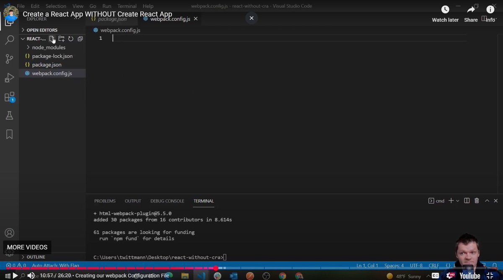Select the TERMINAL panel tab
This screenshot has width=503, height=280.
[x=203, y=201]
